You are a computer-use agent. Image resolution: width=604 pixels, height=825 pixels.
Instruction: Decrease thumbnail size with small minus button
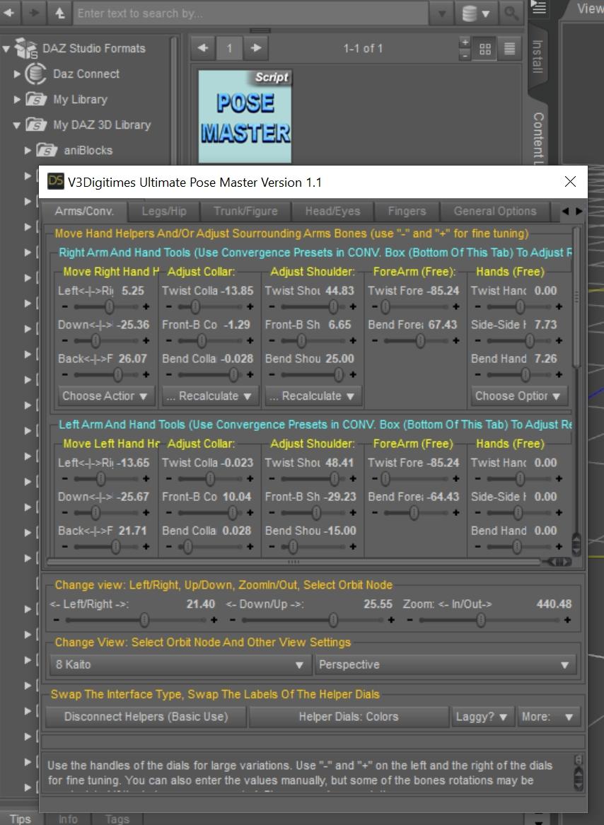(x=465, y=54)
